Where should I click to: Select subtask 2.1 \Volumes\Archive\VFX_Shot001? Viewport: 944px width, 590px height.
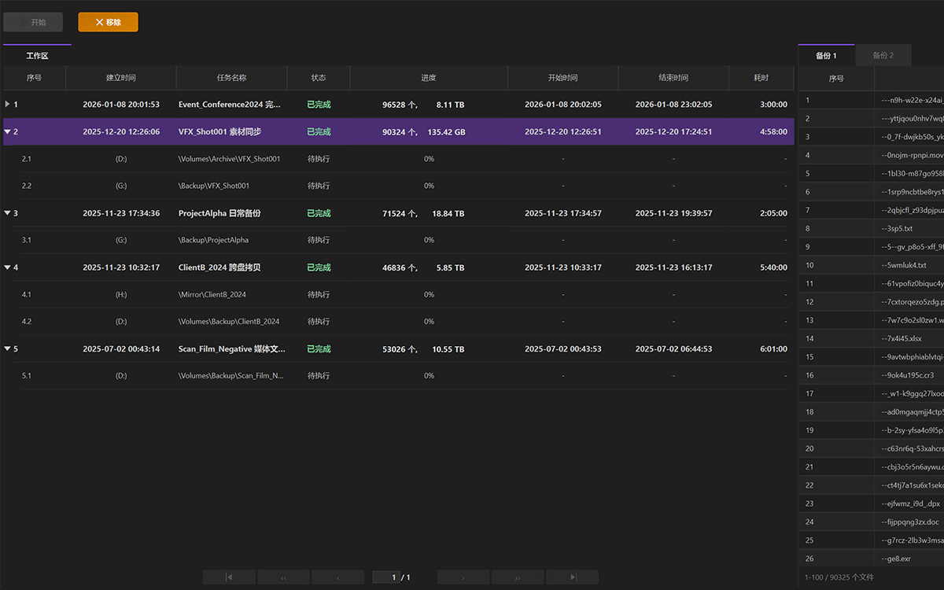398,159
